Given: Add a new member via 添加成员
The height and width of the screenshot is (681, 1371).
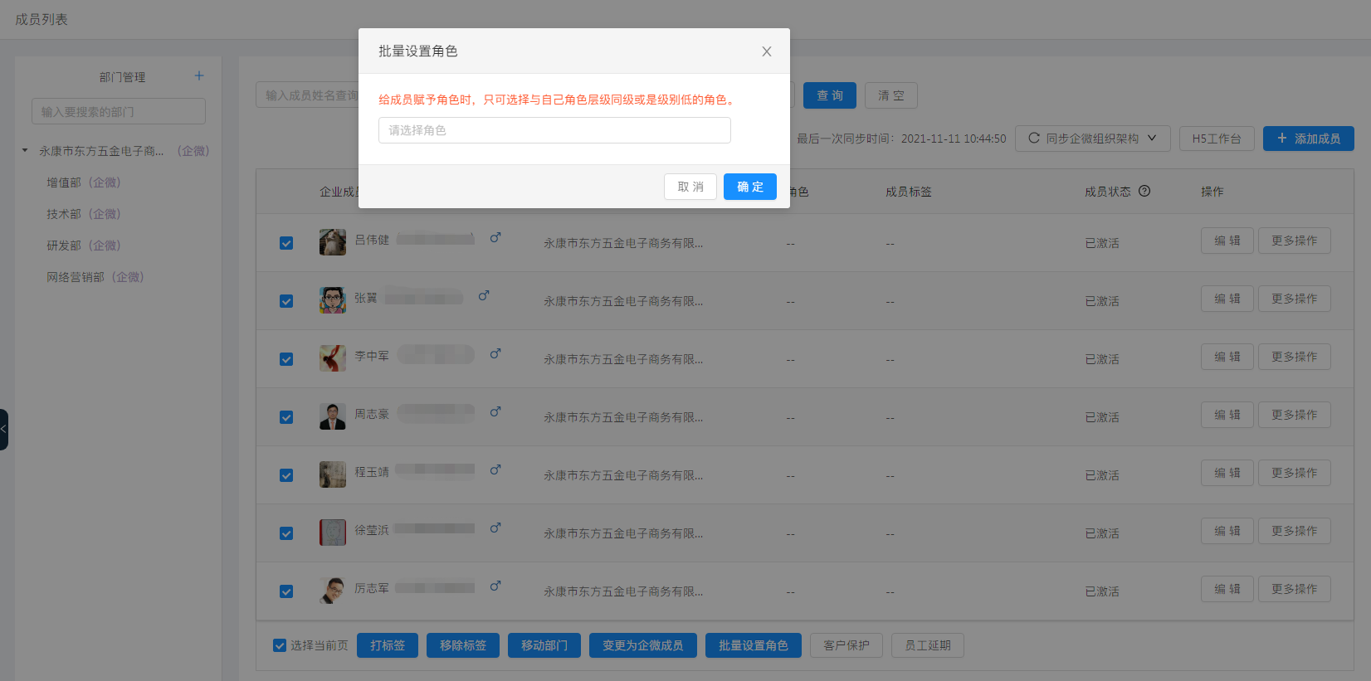Looking at the screenshot, I should click(x=1309, y=139).
